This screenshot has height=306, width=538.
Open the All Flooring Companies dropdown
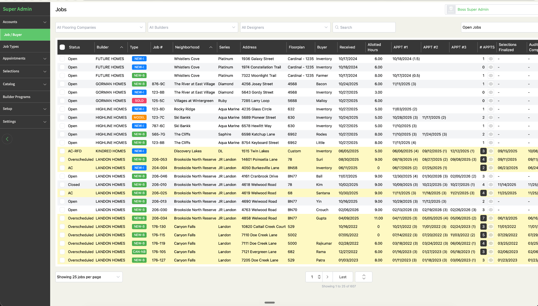point(100,27)
